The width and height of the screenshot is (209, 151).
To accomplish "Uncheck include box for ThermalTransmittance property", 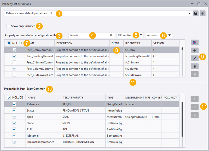I will (14, 142).
